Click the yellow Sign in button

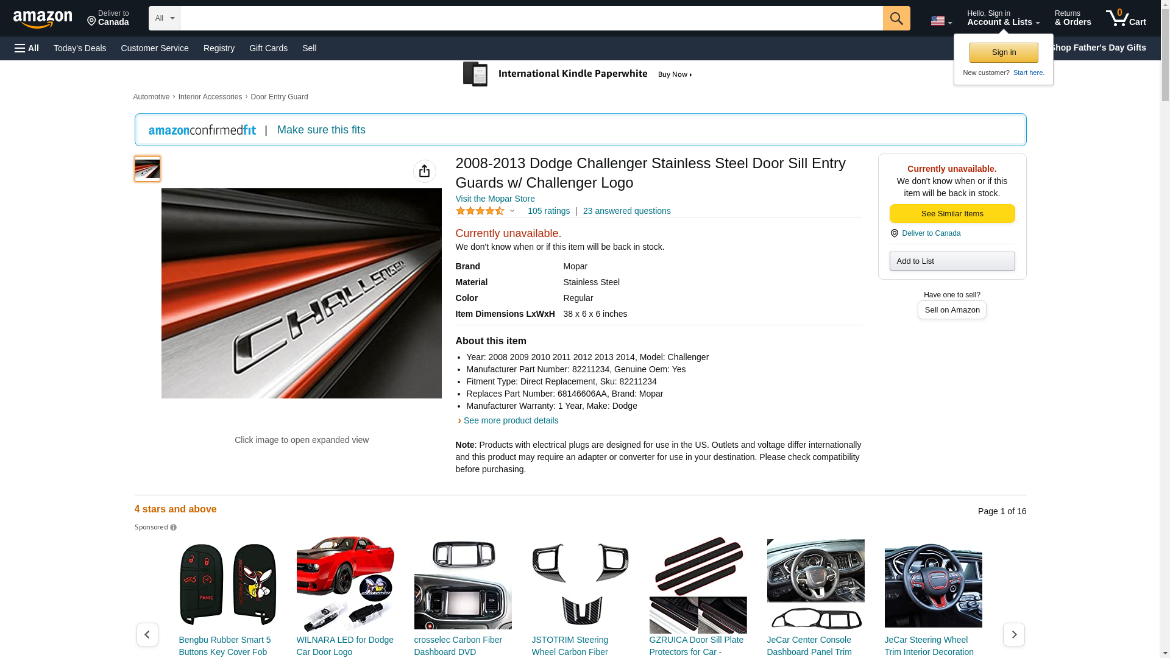coord(1003,52)
